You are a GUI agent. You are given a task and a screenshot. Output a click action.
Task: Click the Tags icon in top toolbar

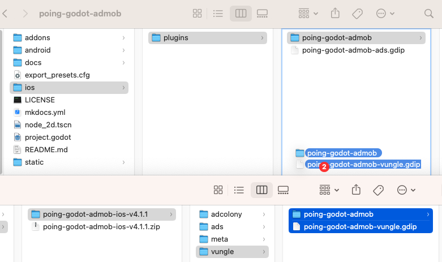(x=357, y=13)
